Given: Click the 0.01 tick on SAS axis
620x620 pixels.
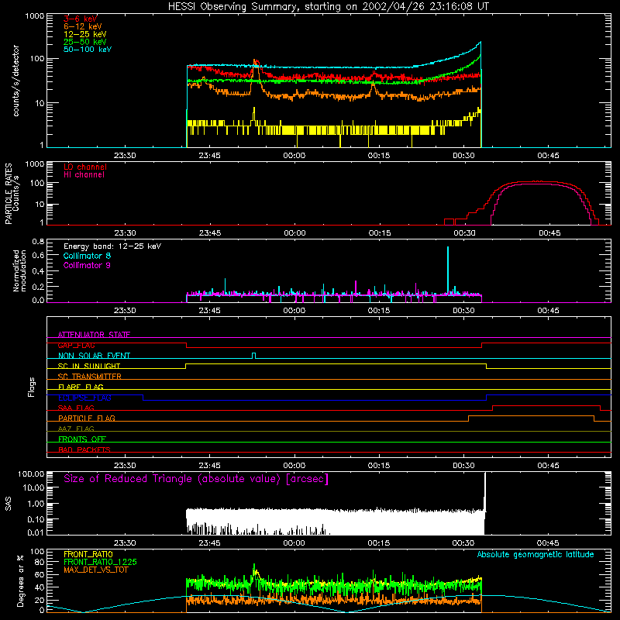Looking at the screenshot, I should [36, 532].
